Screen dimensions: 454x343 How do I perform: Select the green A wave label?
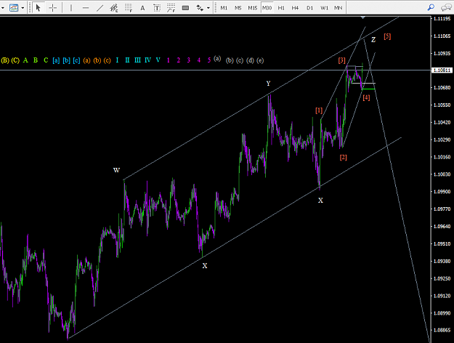(x=25, y=60)
